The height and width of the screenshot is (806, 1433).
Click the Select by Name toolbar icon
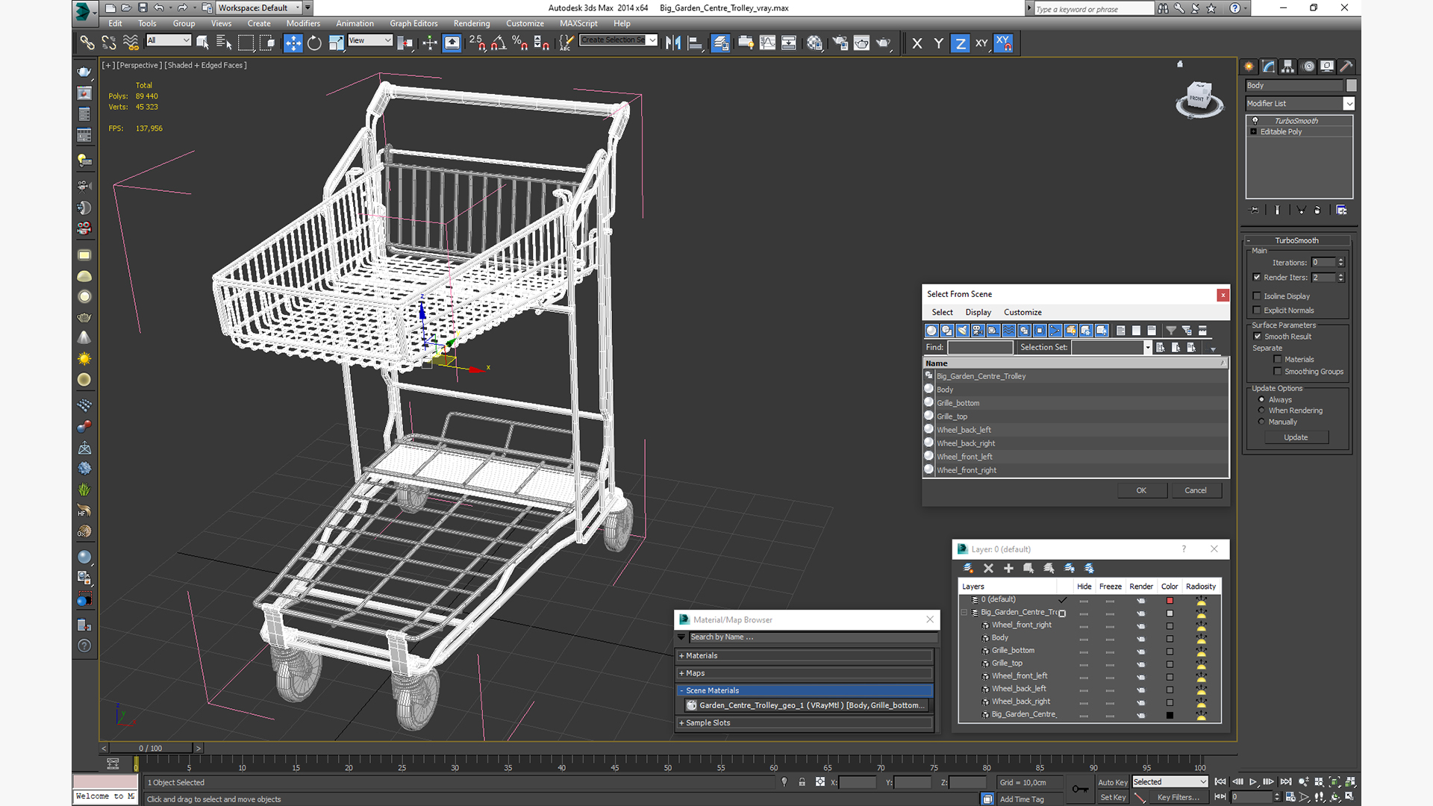(224, 43)
